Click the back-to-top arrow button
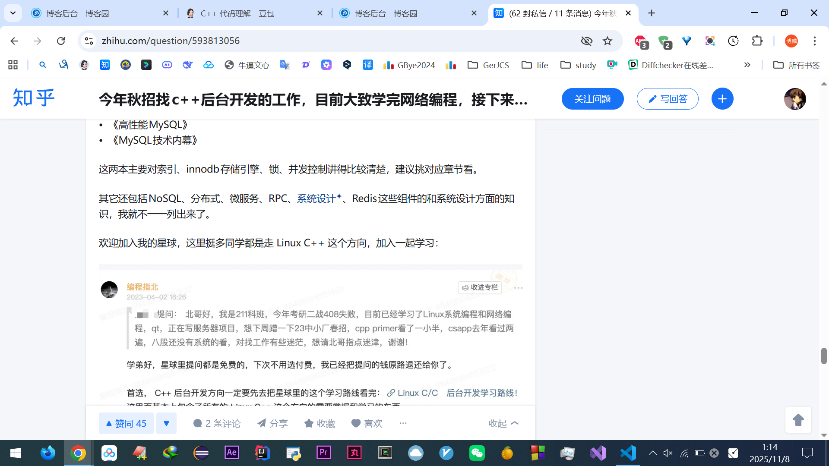 (798, 420)
